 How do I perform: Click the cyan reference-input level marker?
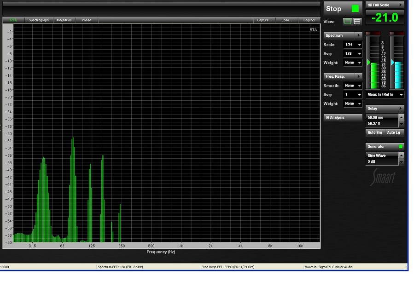(x=393, y=63)
